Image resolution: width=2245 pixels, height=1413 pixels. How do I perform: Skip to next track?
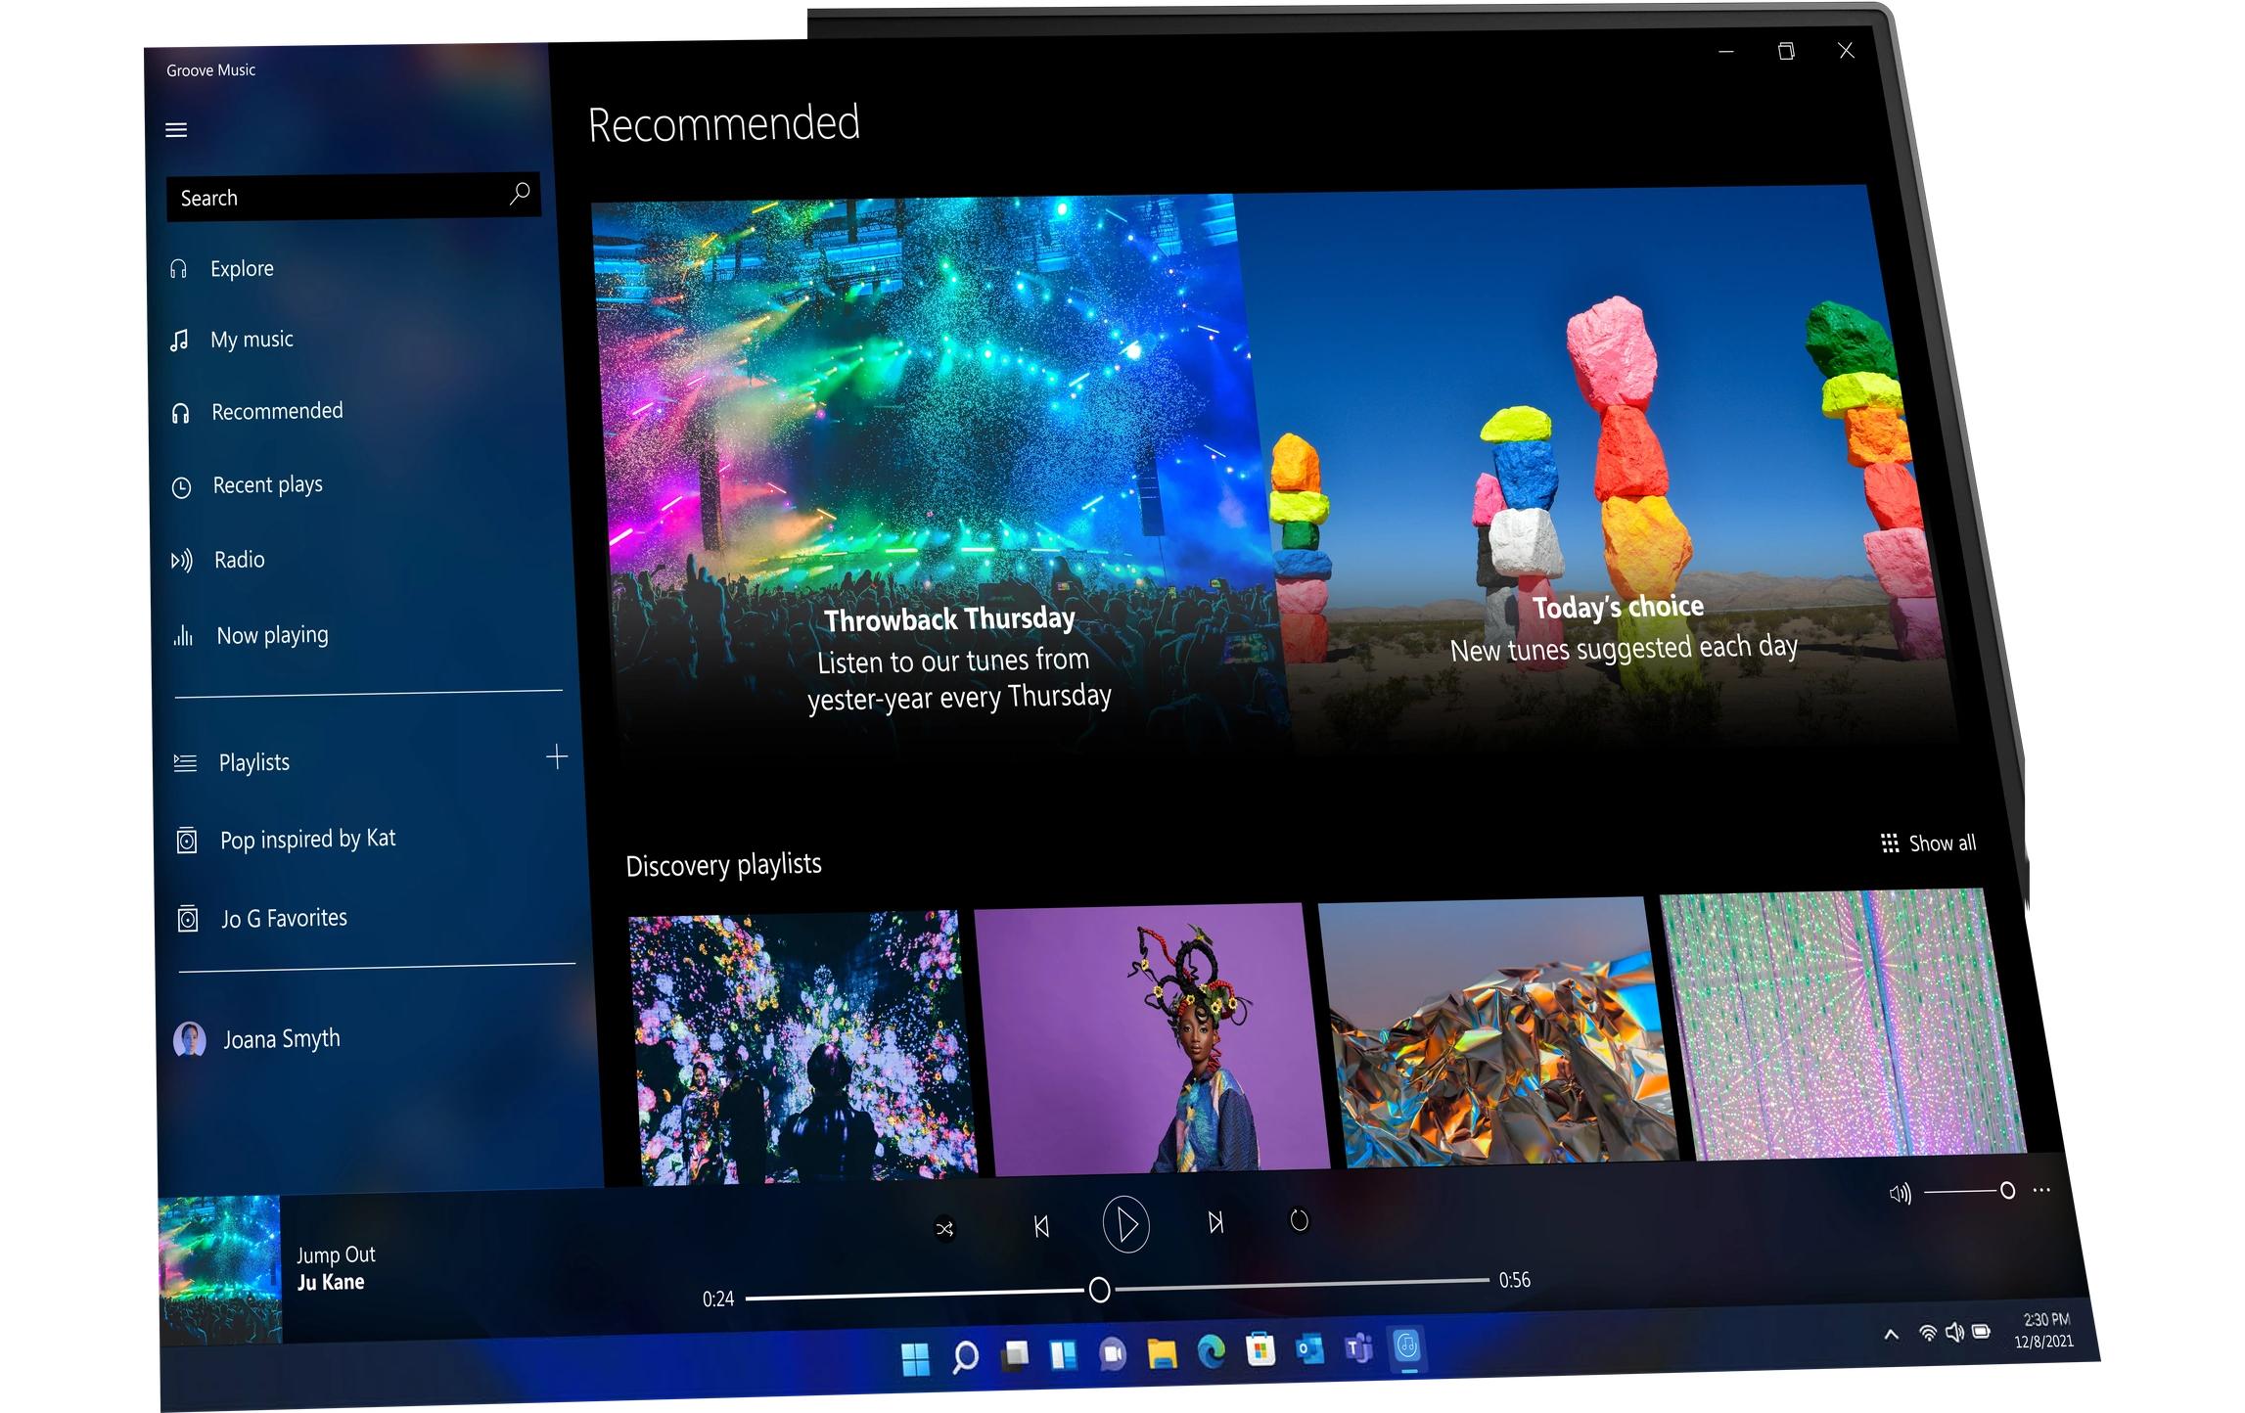pos(1215,1222)
